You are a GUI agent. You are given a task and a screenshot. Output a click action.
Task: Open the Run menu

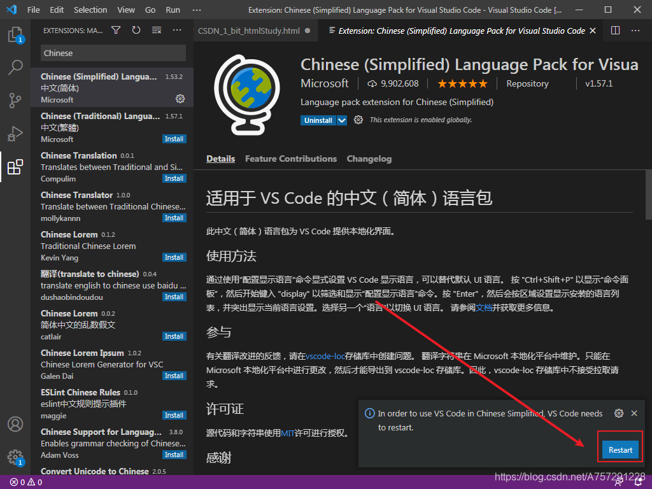pyautogui.click(x=173, y=10)
